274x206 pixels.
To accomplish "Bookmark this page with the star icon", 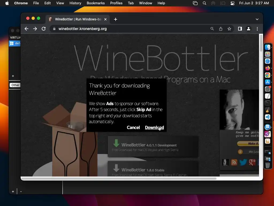I will pyautogui.click(x=229, y=29).
